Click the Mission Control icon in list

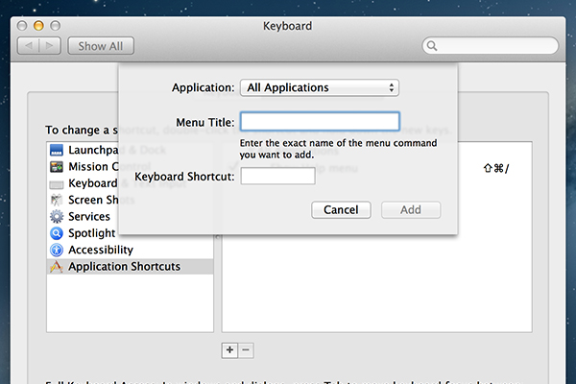point(57,167)
